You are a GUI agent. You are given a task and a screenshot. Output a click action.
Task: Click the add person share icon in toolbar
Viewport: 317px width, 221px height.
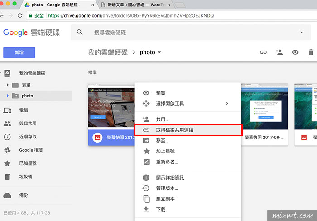tap(279, 52)
